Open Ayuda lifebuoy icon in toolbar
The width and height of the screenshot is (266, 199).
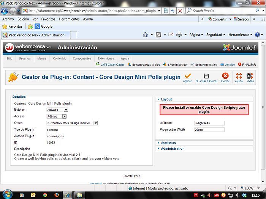[239, 76]
